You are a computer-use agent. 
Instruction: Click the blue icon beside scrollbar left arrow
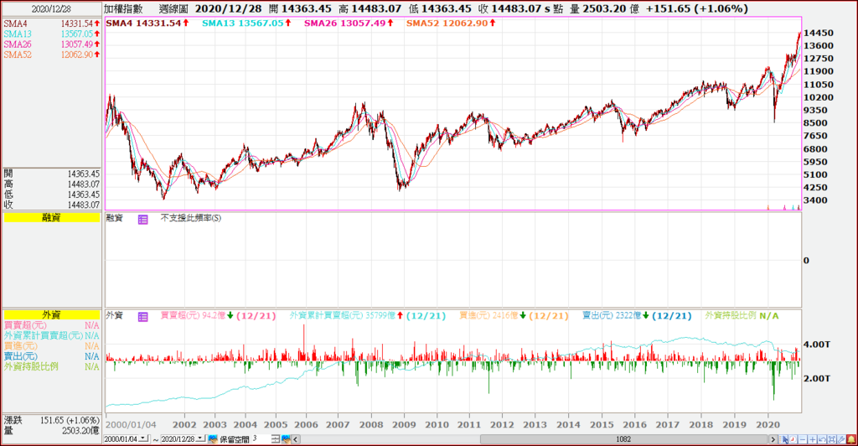pyautogui.click(x=286, y=439)
